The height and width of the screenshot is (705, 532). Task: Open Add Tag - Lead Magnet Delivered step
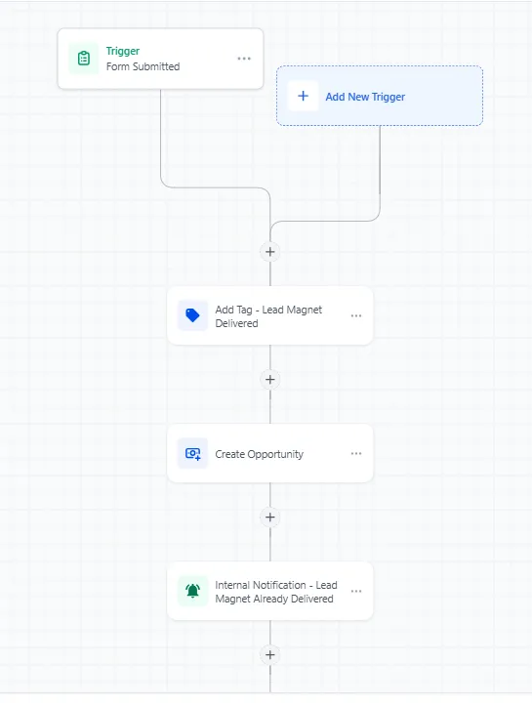(x=270, y=316)
